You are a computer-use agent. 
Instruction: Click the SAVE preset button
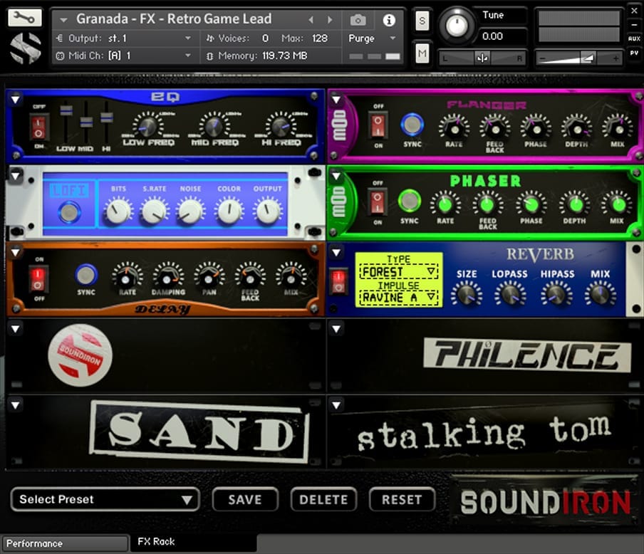point(244,499)
